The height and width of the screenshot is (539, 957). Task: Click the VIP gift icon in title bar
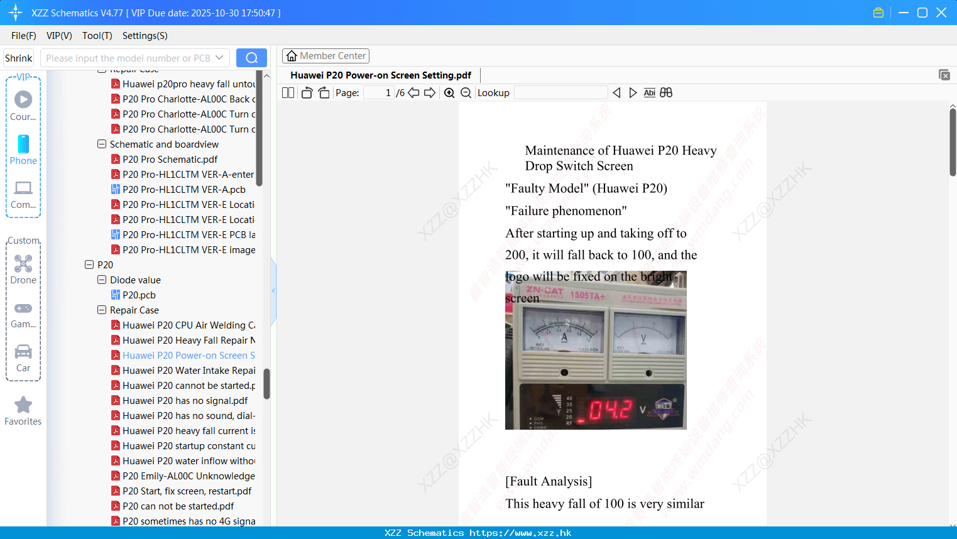point(878,13)
